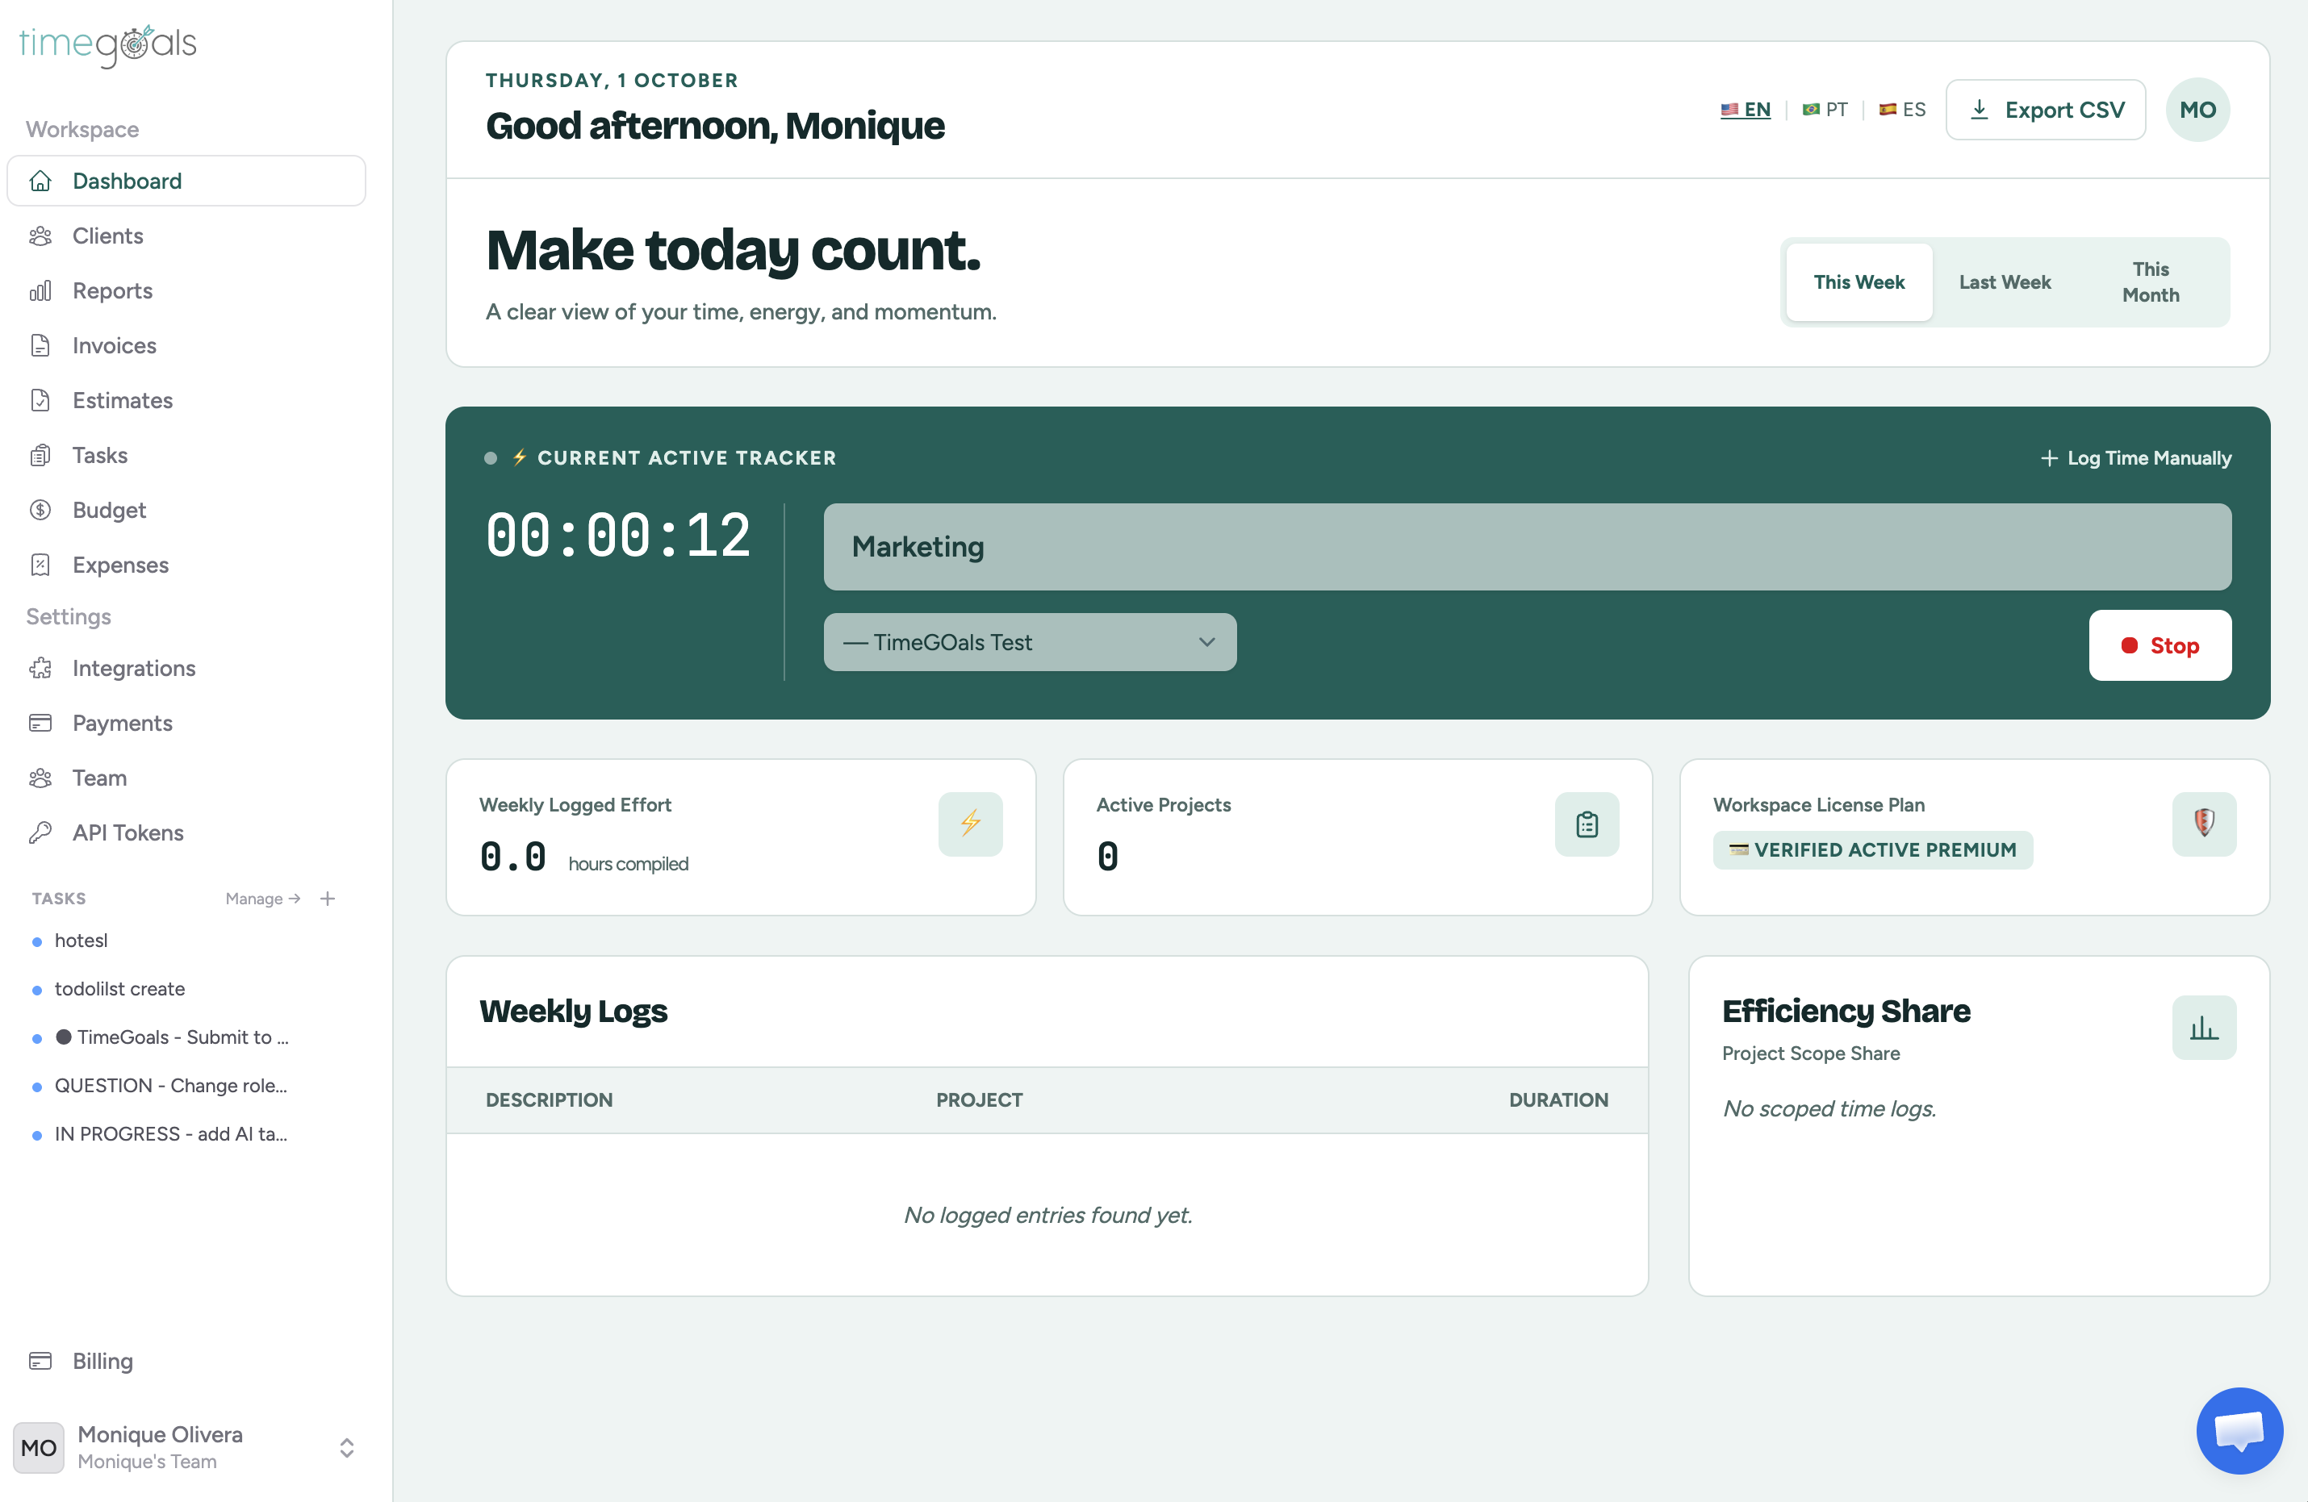Image resolution: width=2308 pixels, height=1502 pixels.
Task: Click the VERIFIED ACTIVE PREMIUM badge
Action: pos(1872,850)
